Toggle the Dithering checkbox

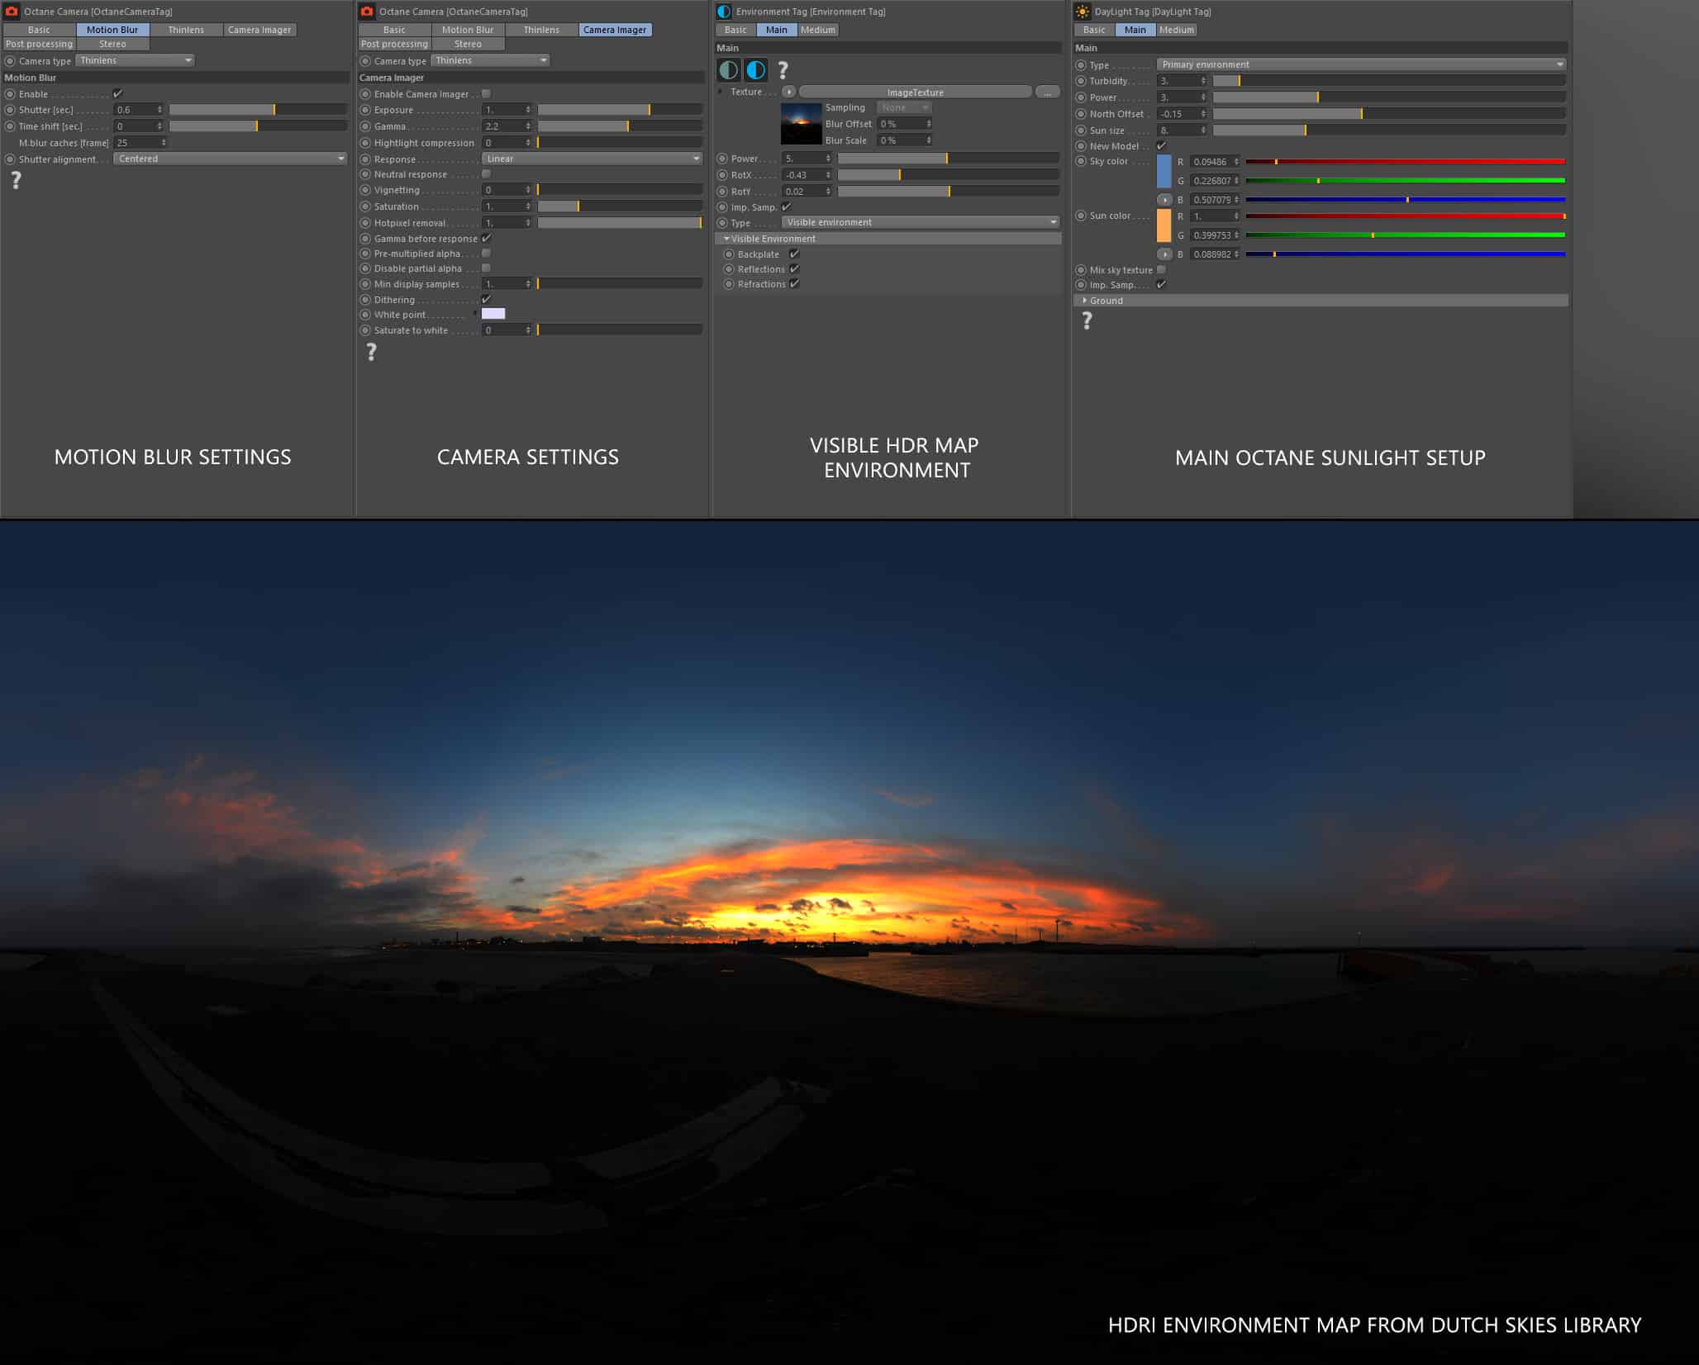tap(486, 299)
